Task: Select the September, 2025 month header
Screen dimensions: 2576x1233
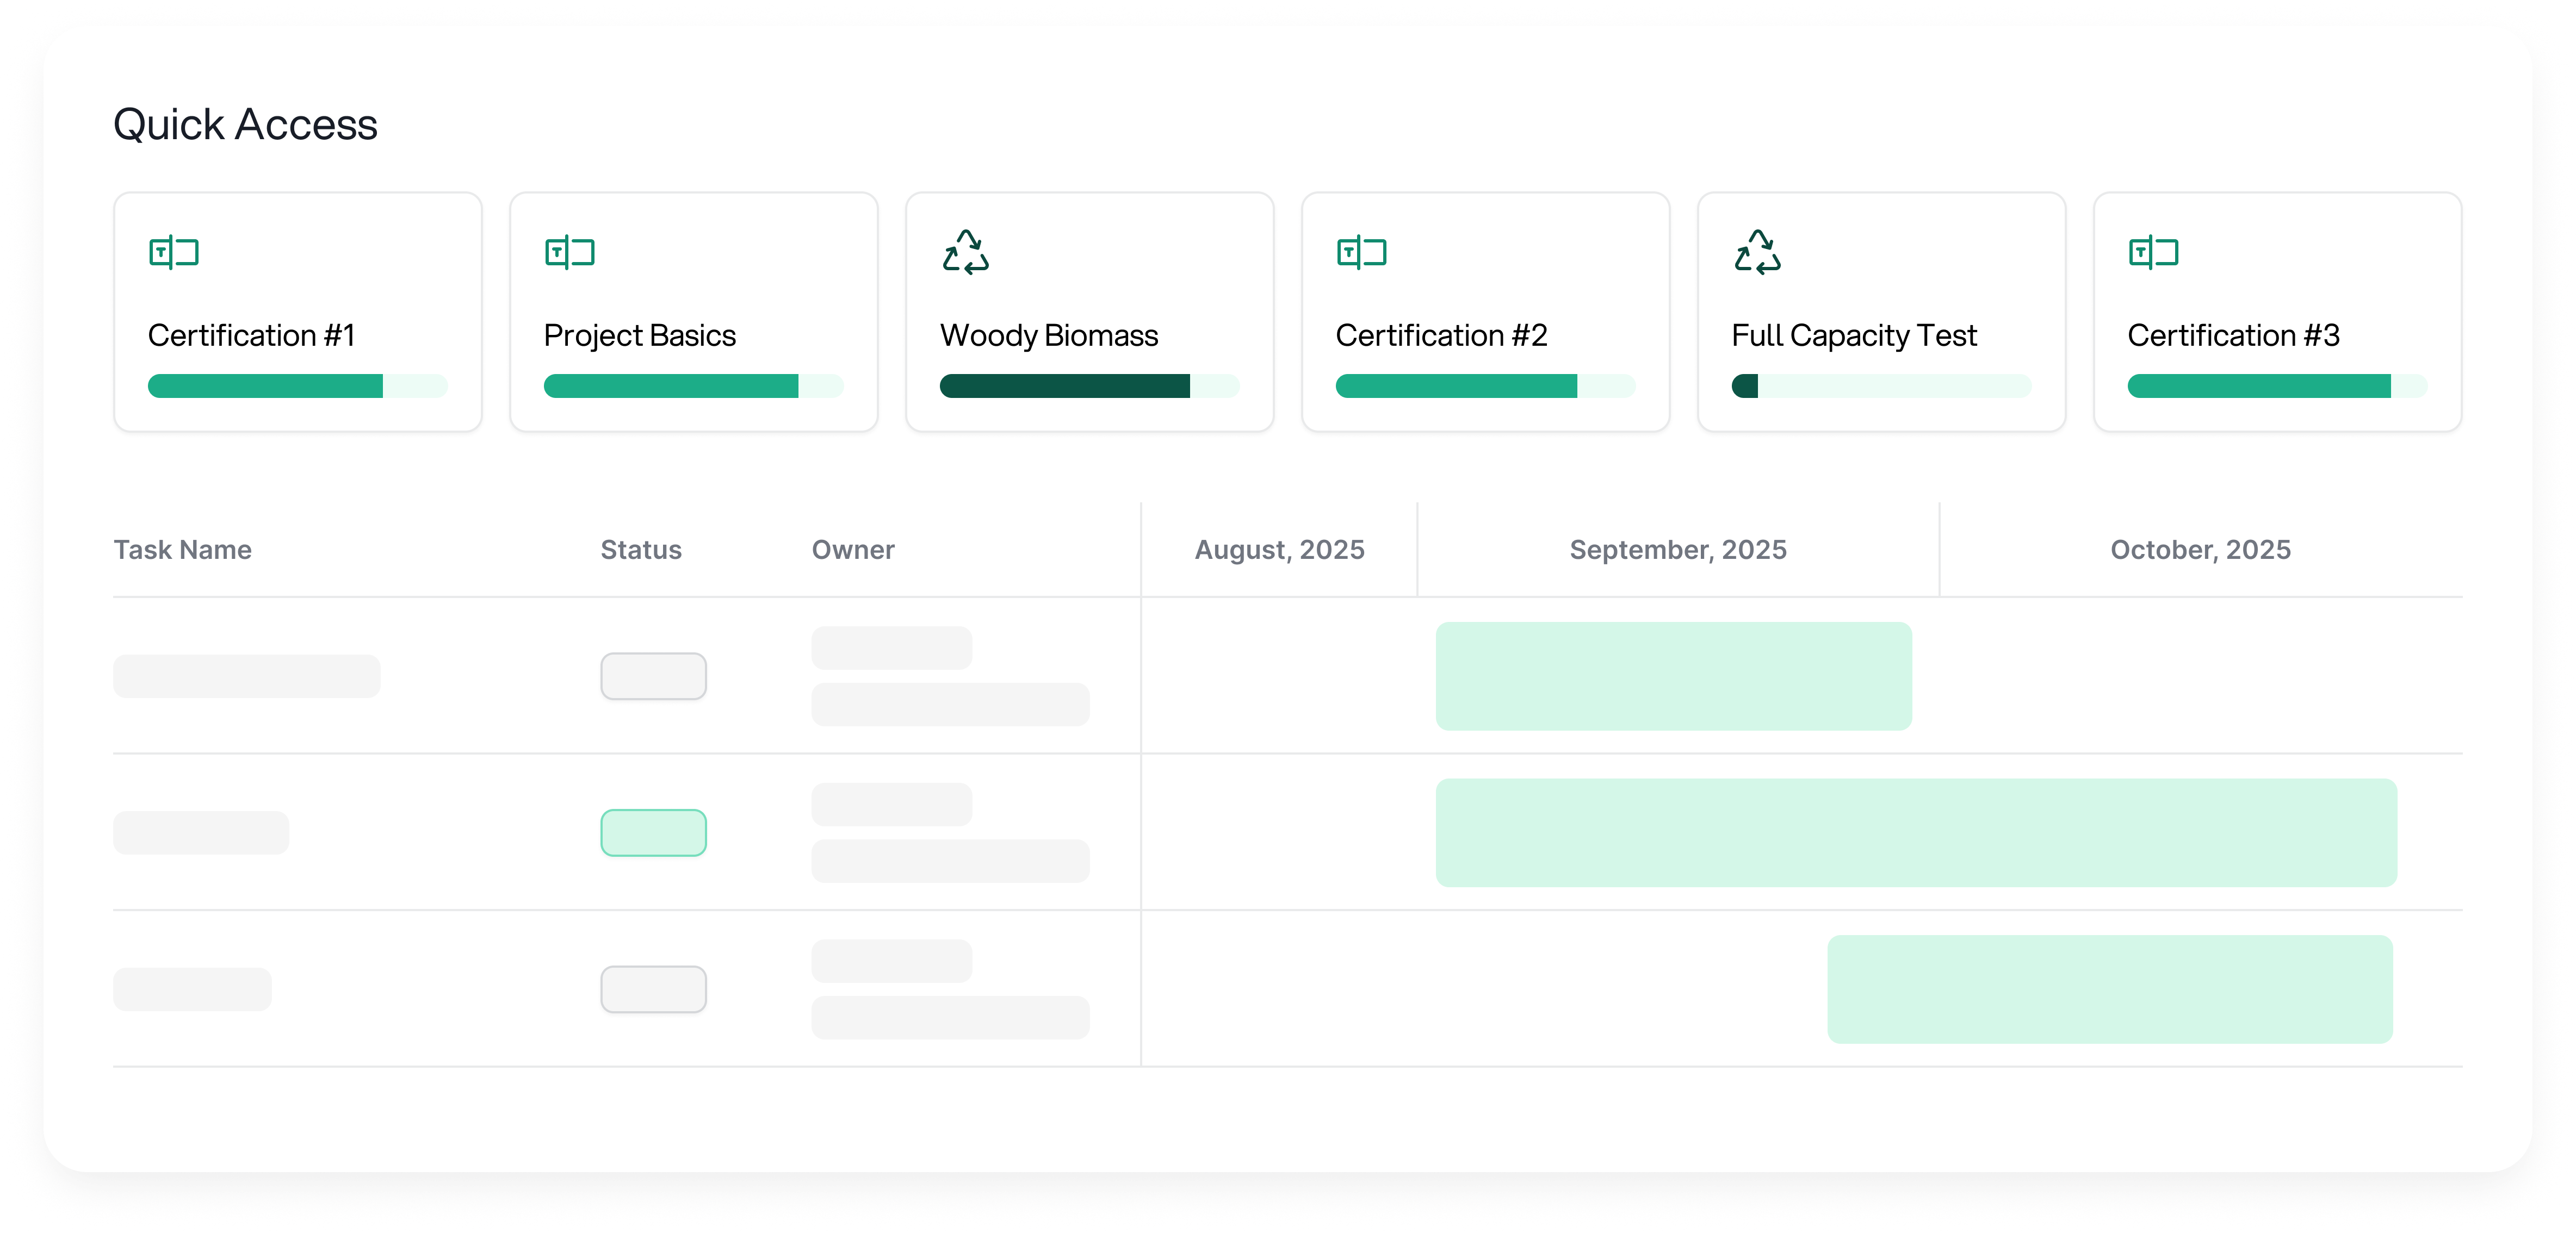Action: 1678,550
